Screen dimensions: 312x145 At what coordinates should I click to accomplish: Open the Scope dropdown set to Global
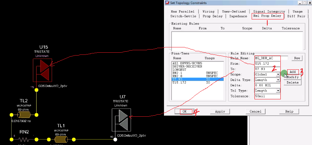[278, 75]
